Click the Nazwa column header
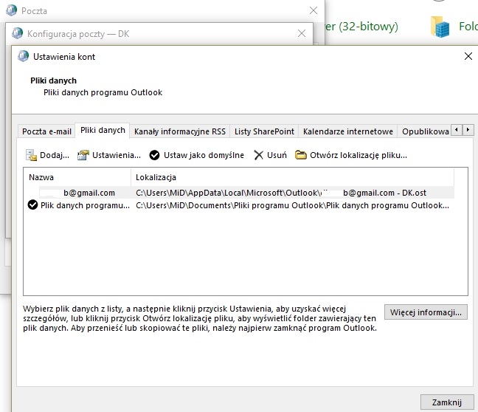Viewport: 478px width, 412px height. click(41, 177)
